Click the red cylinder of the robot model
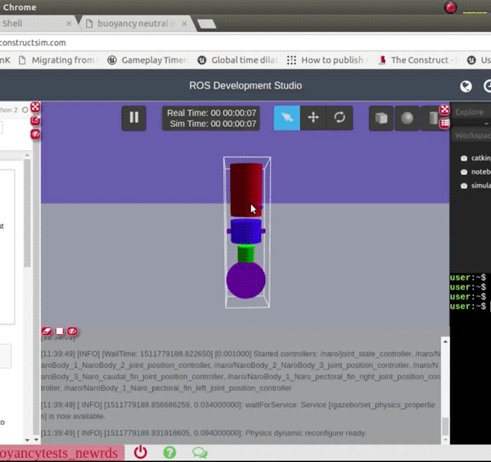The image size is (491, 462). pyautogui.click(x=246, y=190)
